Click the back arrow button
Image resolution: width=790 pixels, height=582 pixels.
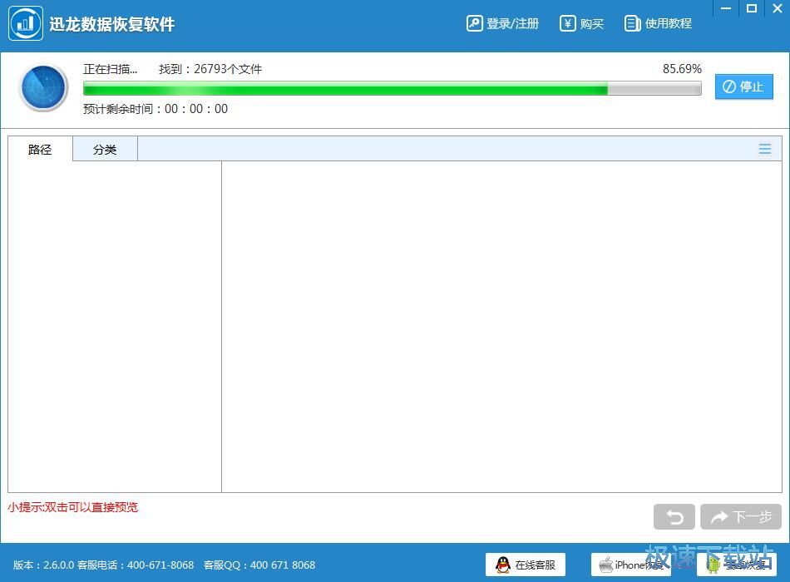tap(674, 516)
